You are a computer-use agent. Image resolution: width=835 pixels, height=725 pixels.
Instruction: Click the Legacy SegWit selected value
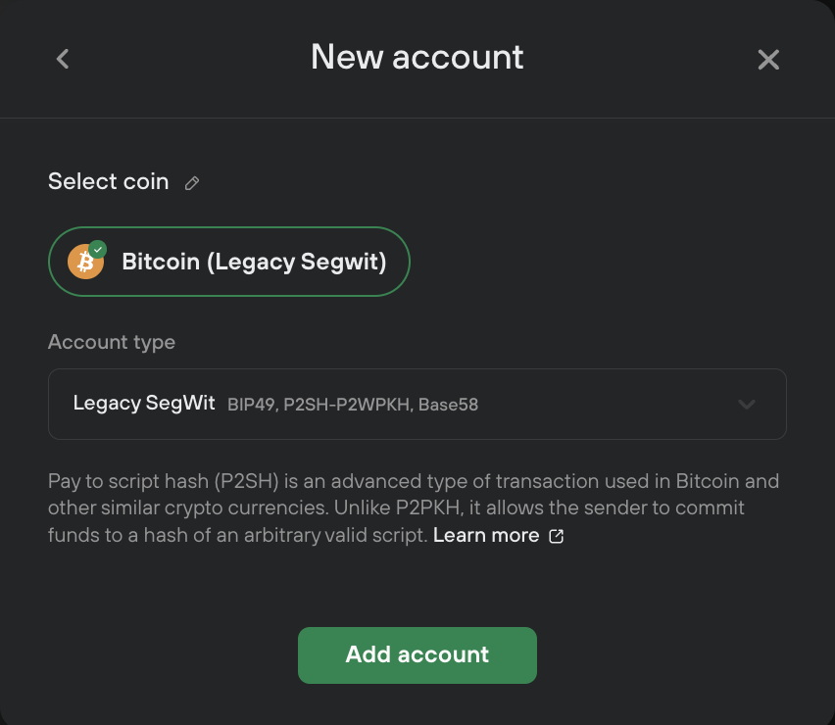pos(144,403)
